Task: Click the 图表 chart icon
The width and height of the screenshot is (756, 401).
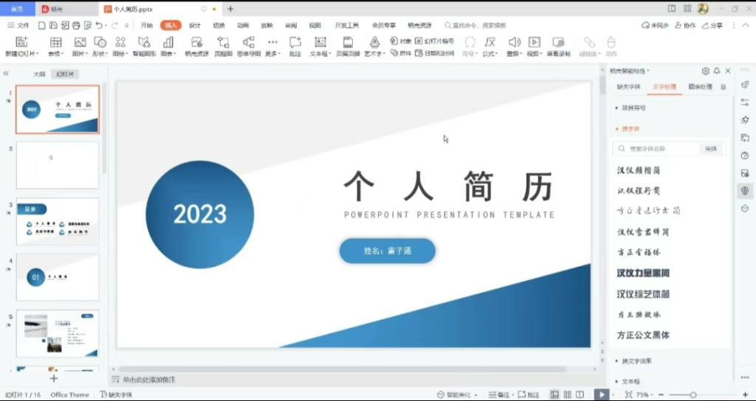Action: [x=168, y=46]
